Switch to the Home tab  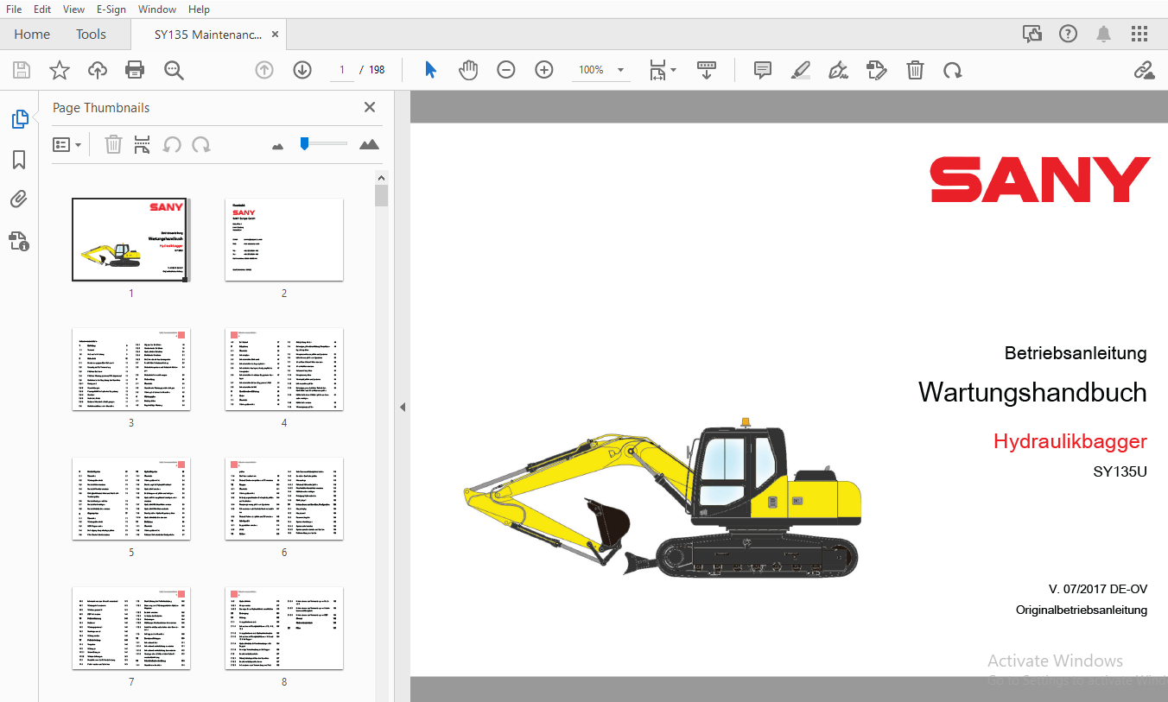coord(32,35)
